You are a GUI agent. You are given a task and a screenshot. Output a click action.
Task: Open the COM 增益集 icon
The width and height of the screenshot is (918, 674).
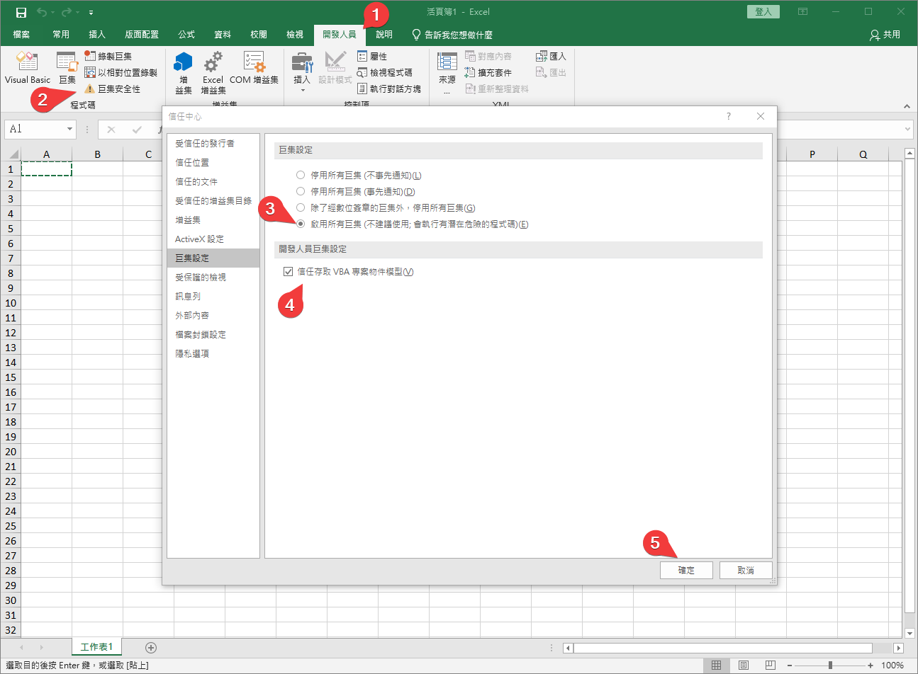pyautogui.click(x=254, y=62)
